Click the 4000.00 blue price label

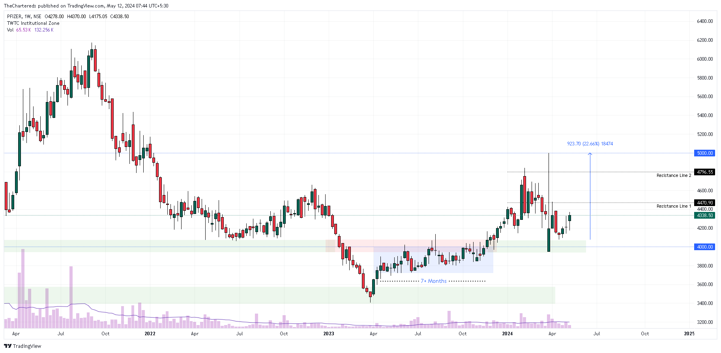[x=704, y=247]
